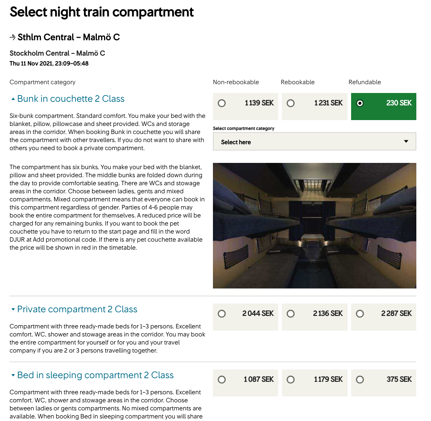
Task: Choose sleeping compartment Rebookable 1 179 SEK
Action: click(291, 380)
